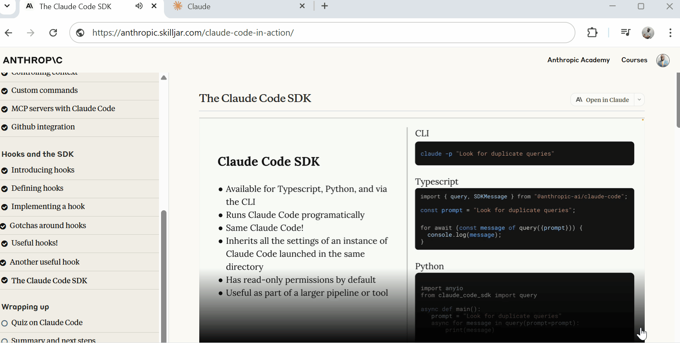
Task: Open Github integration lesson
Action: click(x=43, y=127)
